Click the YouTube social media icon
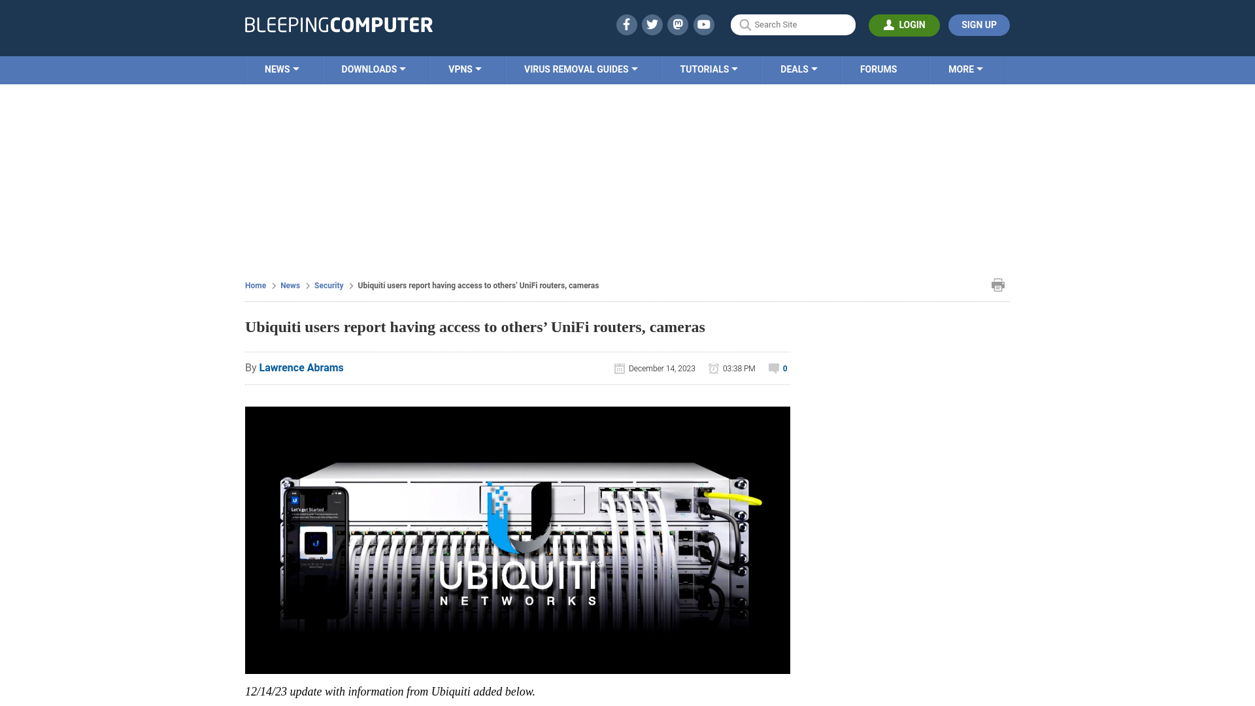The height and width of the screenshot is (706, 1255). 704,24
